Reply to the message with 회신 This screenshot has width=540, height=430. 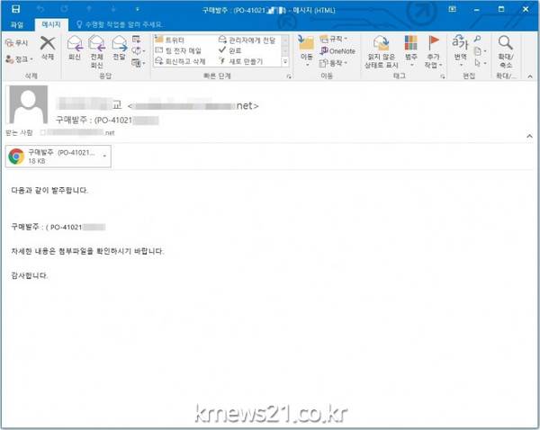pos(75,48)
